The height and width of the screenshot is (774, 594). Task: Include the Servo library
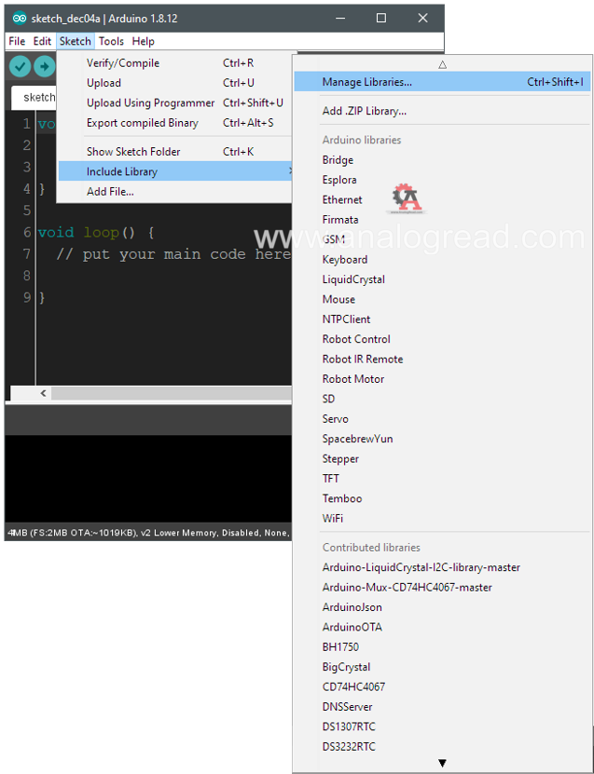click(x=442, y=418)
